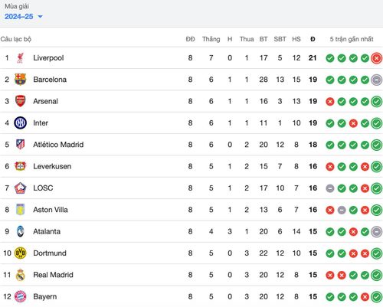383x307 pixels.
Task: Click the Bayern club logo
Action: pyautogui.click(x=20, y=296)
